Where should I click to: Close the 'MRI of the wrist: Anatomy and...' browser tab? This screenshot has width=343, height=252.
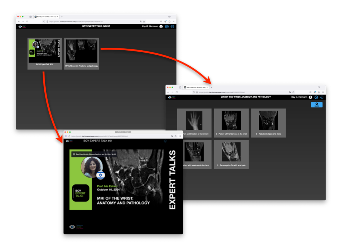click(207, 87)
